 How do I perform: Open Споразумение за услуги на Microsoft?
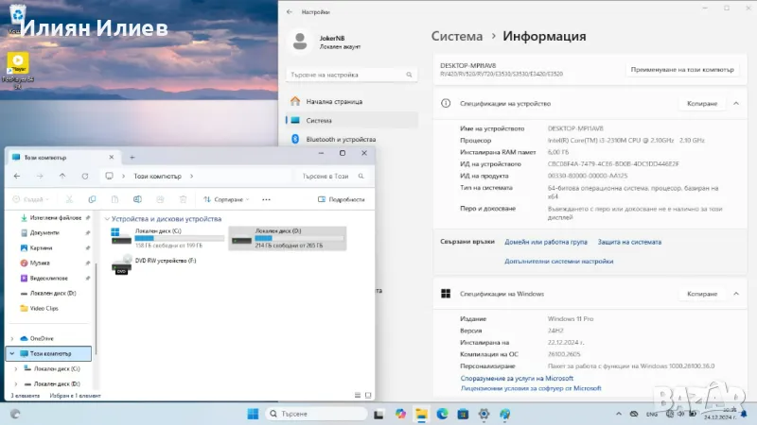coord(517,379)
